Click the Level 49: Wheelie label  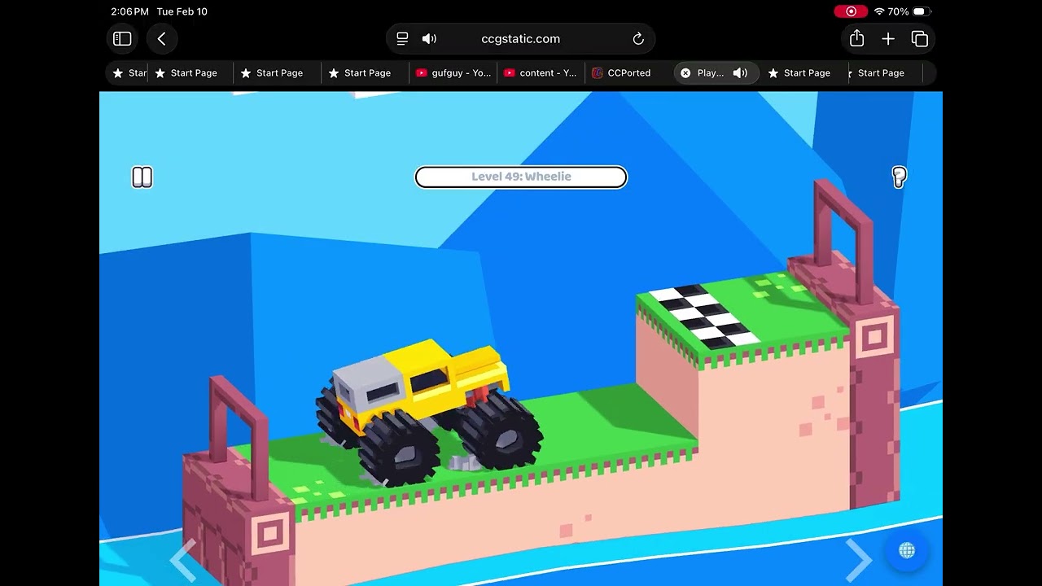tap(521, 177)
